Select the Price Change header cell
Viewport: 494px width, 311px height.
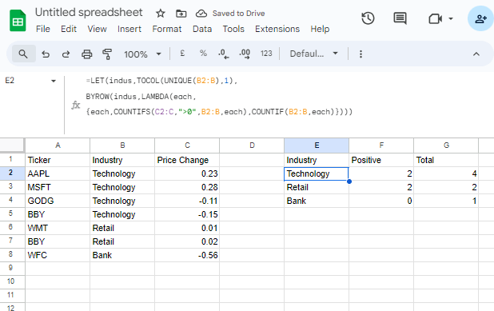187,160
